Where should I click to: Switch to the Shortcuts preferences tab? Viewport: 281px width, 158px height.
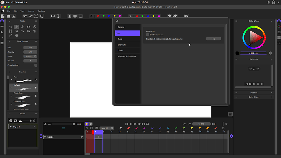coord(127,45)
